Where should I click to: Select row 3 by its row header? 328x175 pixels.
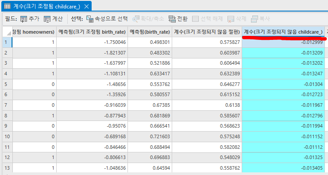point(8,63)
